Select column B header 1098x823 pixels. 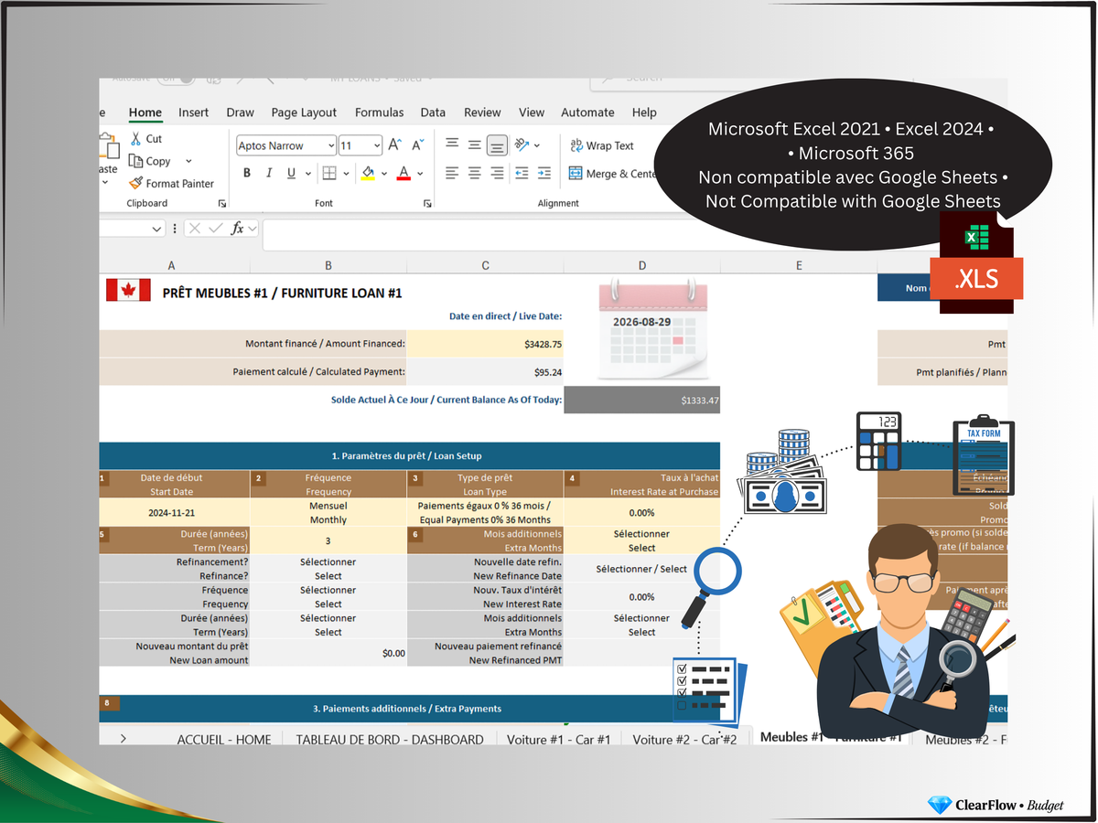[328, 265]
